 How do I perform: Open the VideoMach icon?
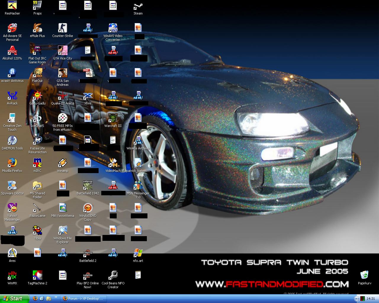click(113, 165)
